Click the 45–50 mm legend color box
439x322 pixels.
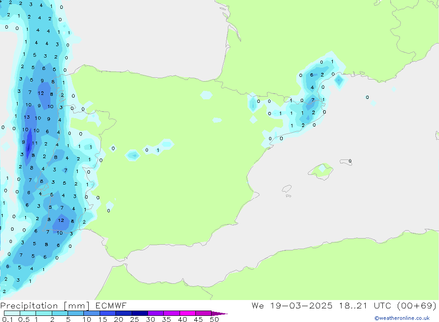pyautogui.click(x=204, y=313)
